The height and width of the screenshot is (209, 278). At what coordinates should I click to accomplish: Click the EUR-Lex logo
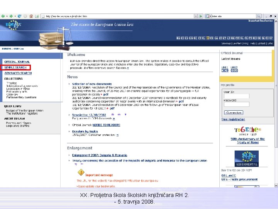tap(13, 25)
